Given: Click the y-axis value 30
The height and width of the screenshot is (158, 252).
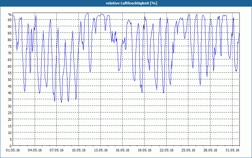Looking at the screenshot, I should click(10, 106).
